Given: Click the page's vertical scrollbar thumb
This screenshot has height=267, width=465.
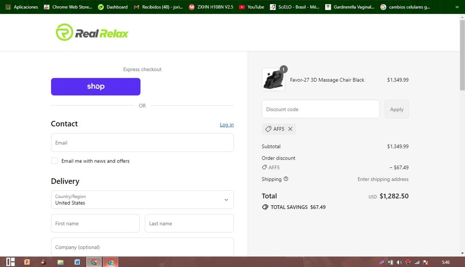Looking at the screenshot, I should point(462,55).
